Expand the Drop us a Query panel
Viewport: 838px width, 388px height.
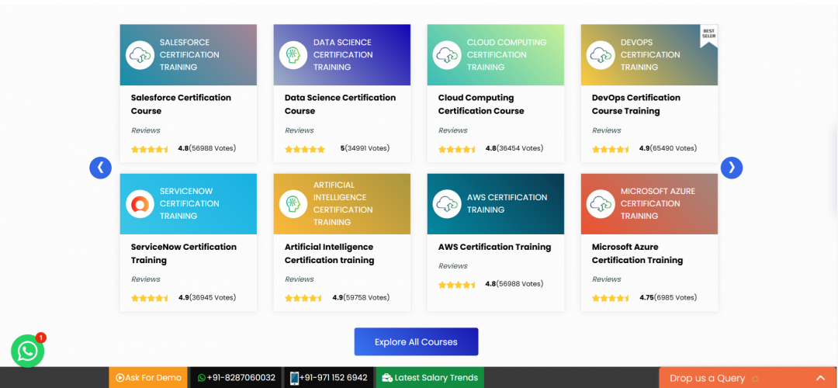tap(820, 378)
